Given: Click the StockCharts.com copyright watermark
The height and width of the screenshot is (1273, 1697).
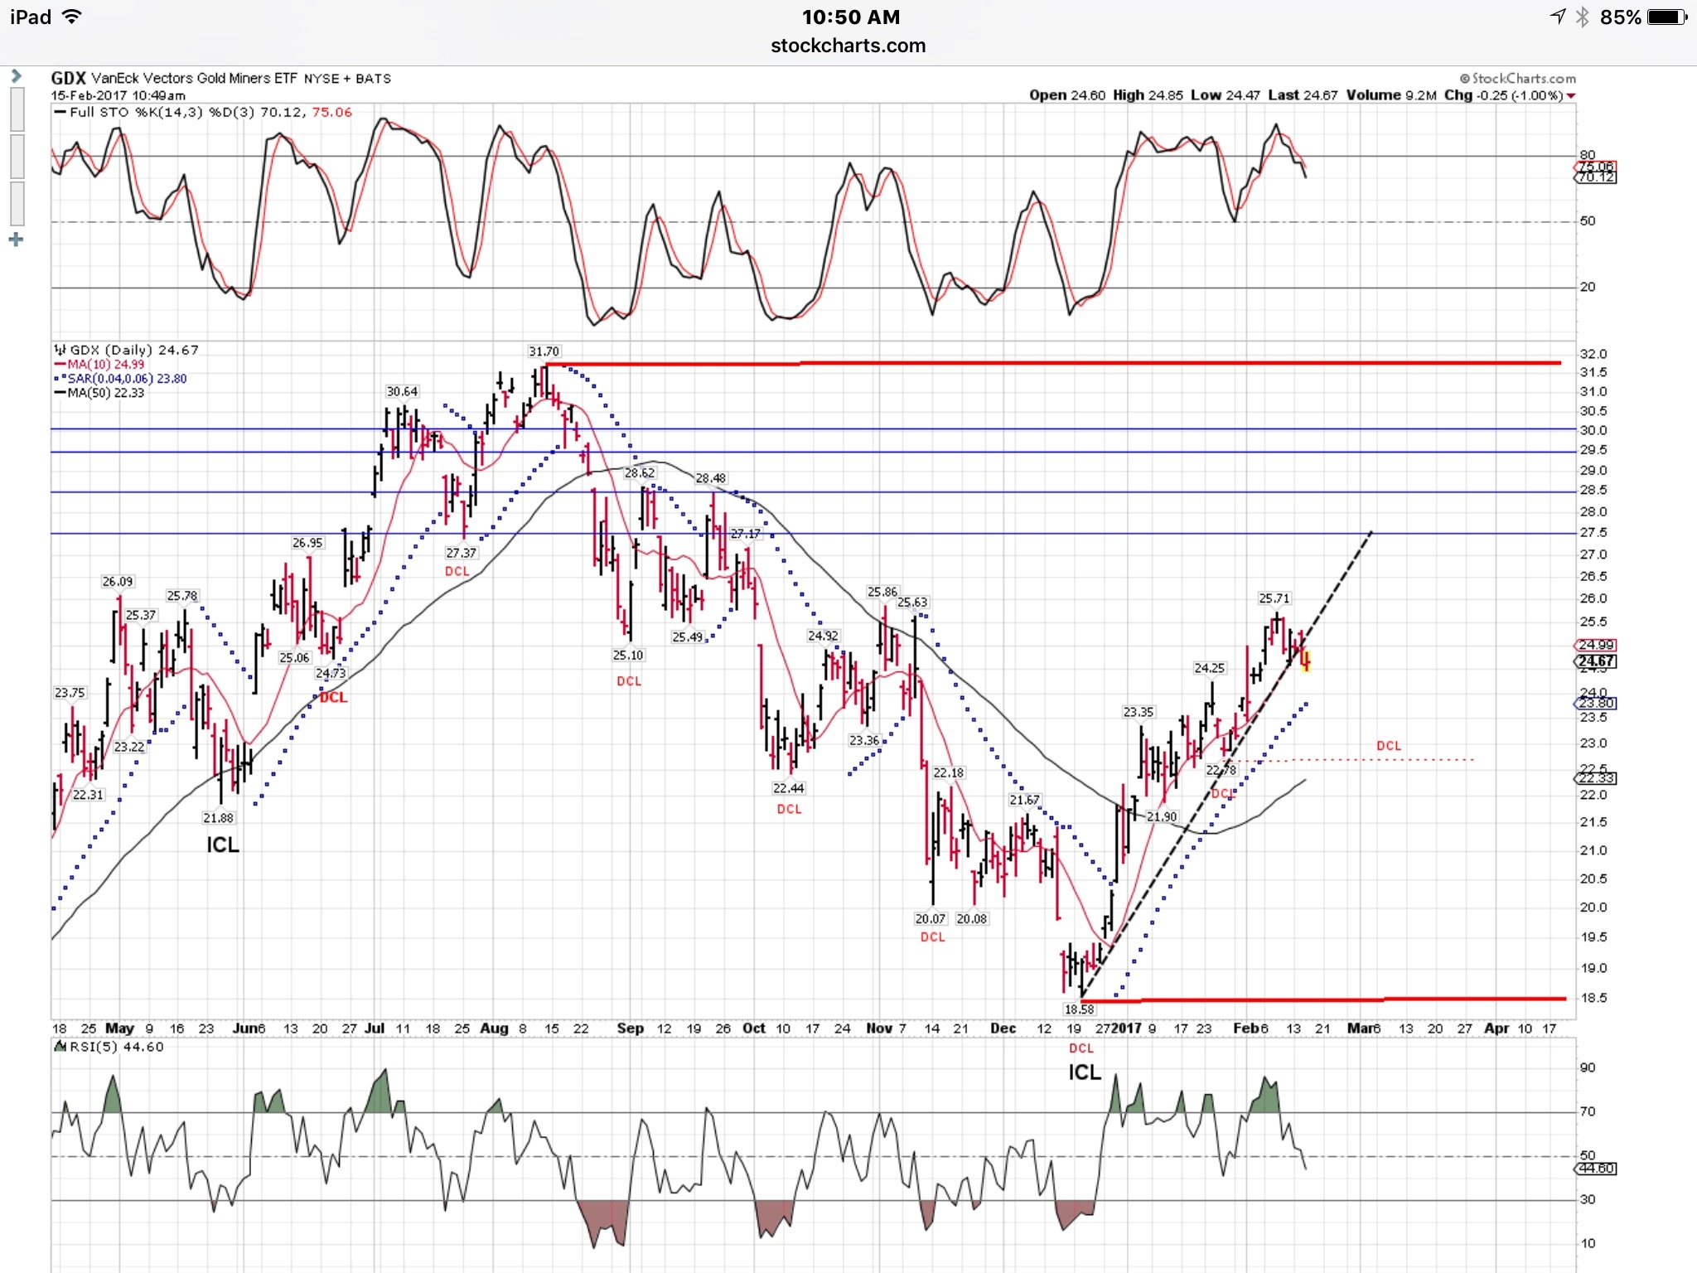Looking at the screenshot, I should click(x=1517, y=79).
